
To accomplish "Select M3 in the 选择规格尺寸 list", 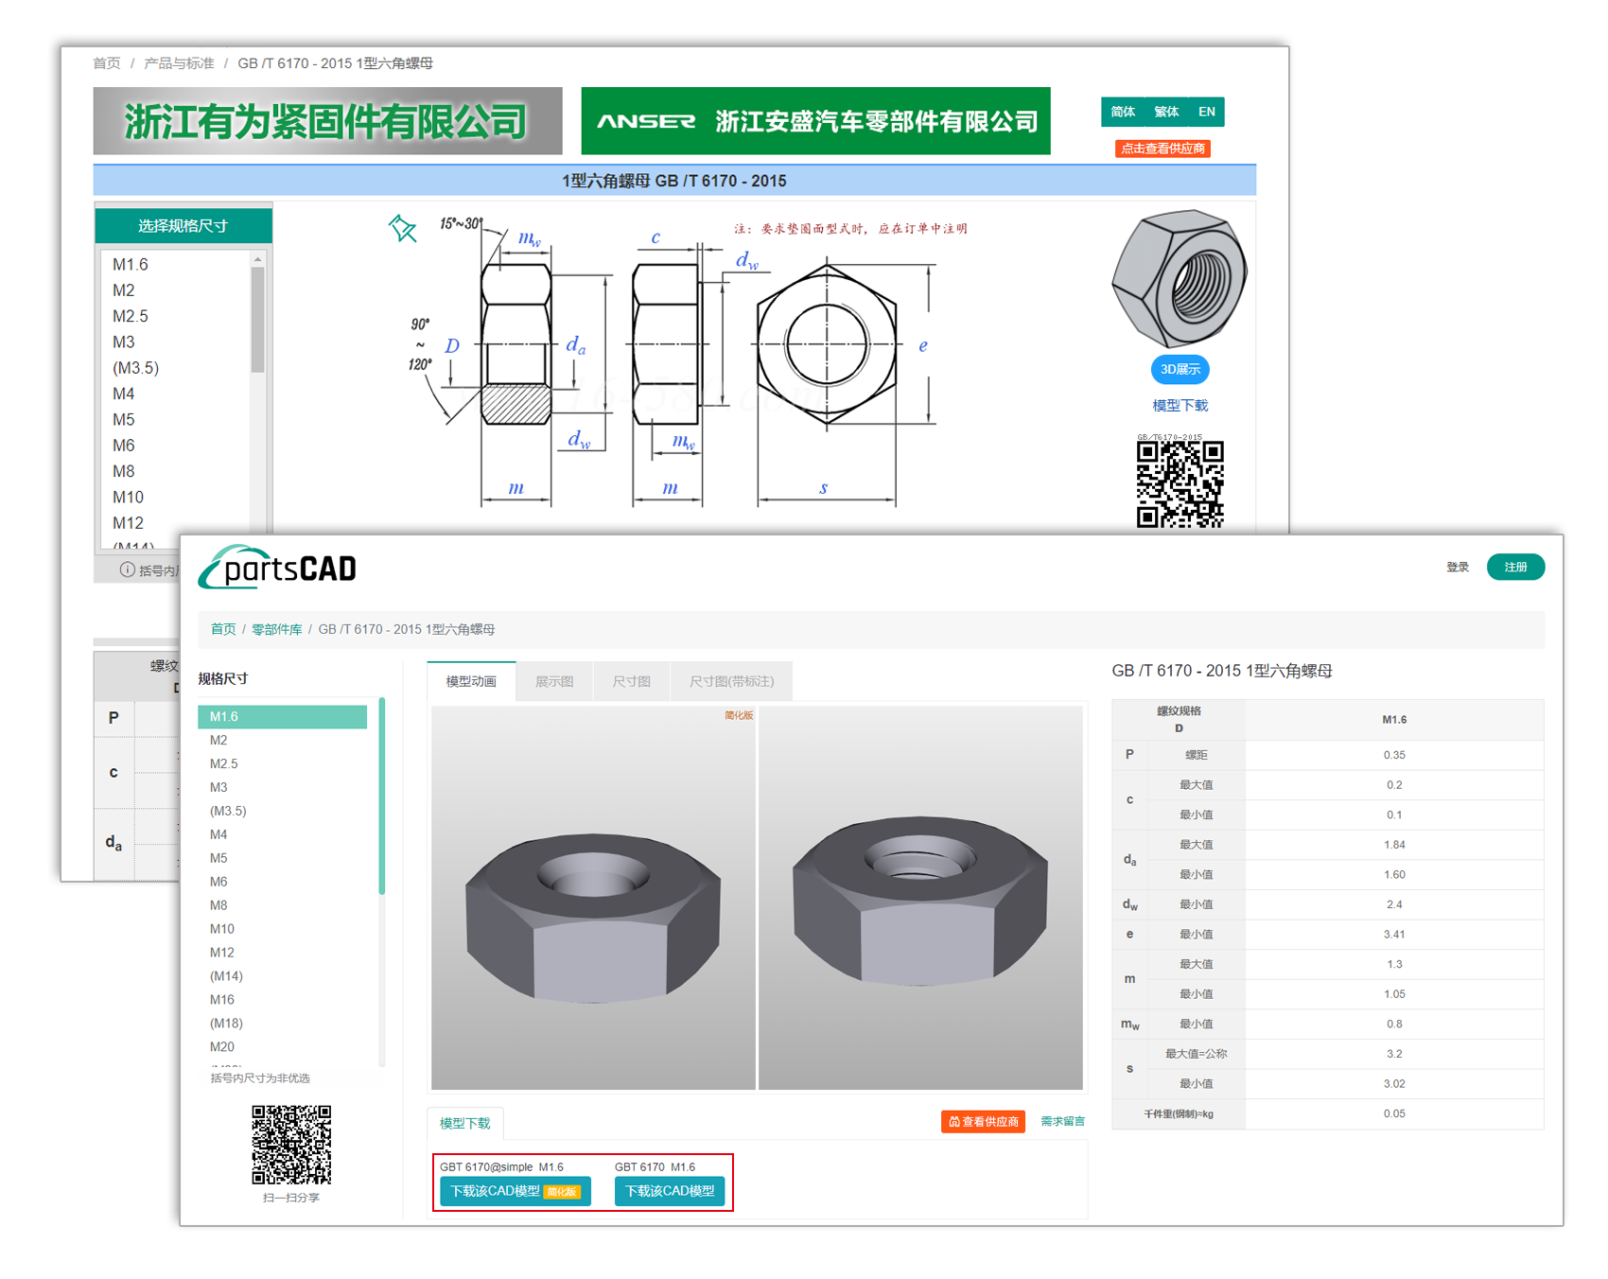I will click(124, 342).
